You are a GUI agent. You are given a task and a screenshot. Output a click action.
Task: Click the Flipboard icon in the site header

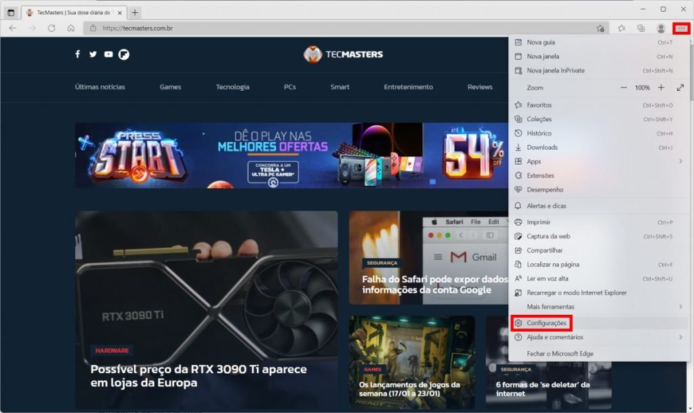(x=123, y=54)
